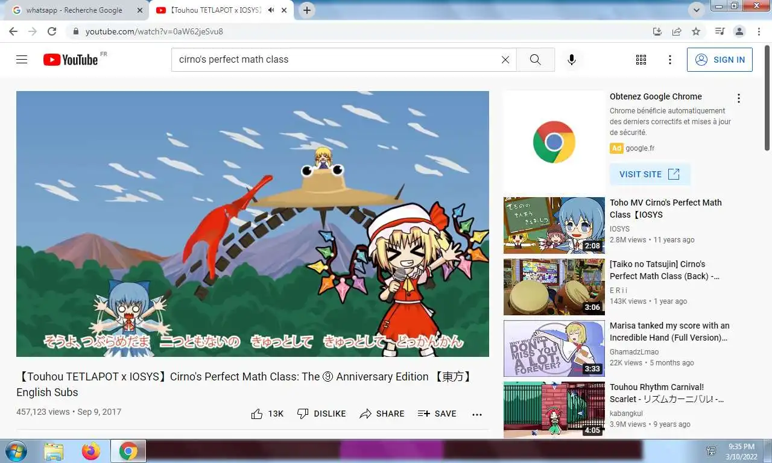The height and width of the screenshot is (463, 772).
Task: Share the video
Action: click(x=382, y=414)
